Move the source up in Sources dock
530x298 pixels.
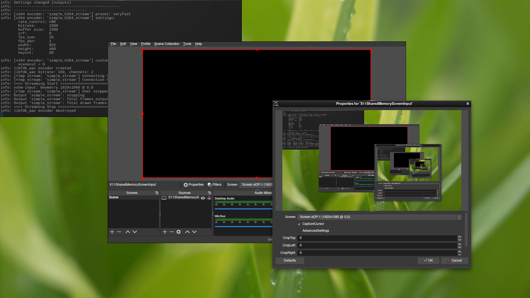(187, 232)
